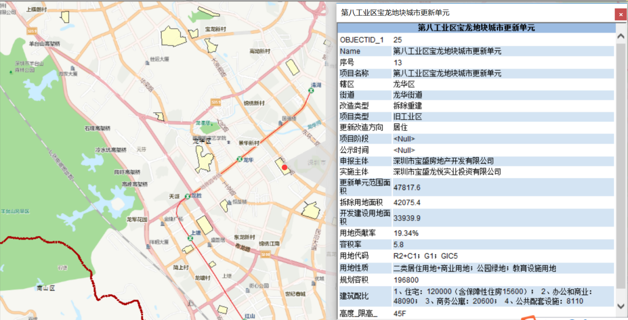Click the 龙华 metro station icon
Image resolution: width=628 pixels, height=320 pixels.
tap(239, 159)
